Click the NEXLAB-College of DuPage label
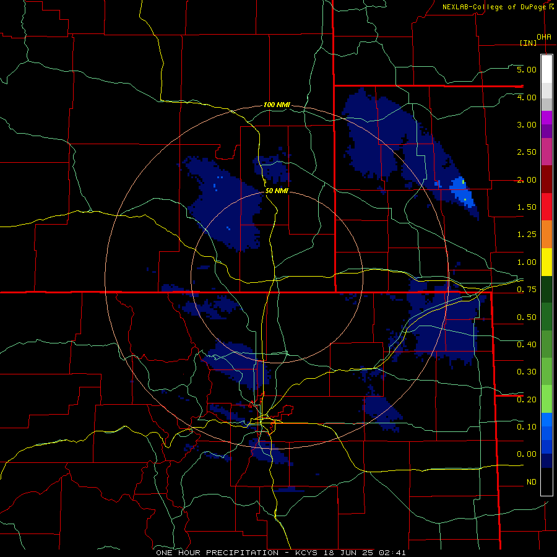The width and height of the screenshot is (557, 557). point(494,7)
